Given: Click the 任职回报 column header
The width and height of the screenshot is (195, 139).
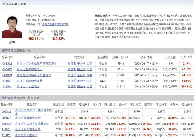Looking at the screenshot, I should pyautogui.click(x=187, y=57).
